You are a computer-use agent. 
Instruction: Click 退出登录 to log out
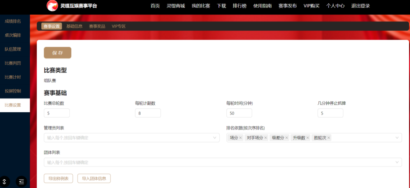(360, 6)
